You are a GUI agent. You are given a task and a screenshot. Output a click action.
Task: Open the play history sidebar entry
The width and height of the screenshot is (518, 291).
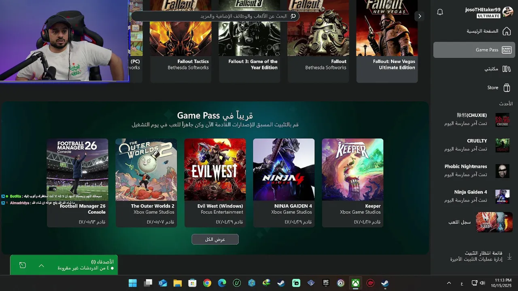[x=474, y=222]
